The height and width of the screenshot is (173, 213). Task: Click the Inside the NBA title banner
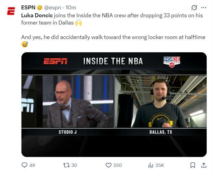tap(113, 61)
